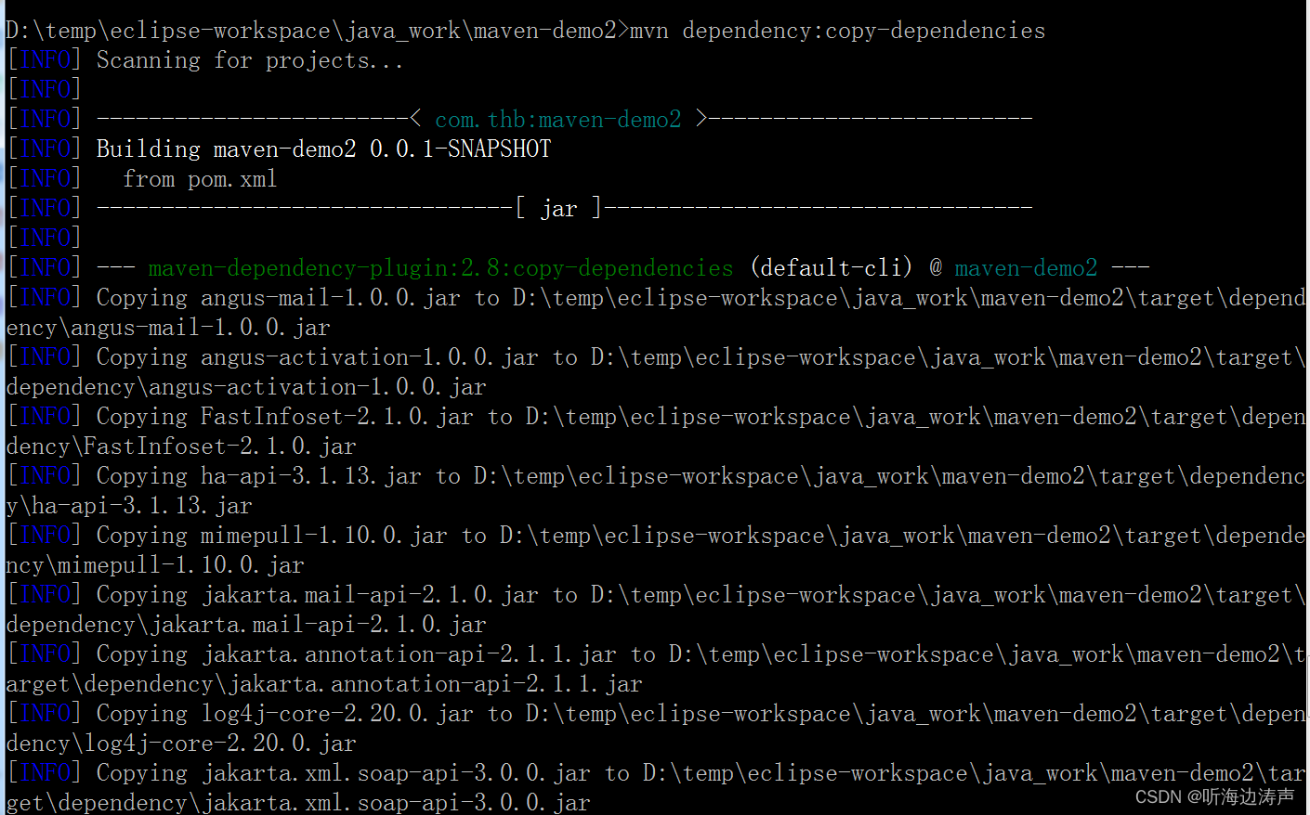Image resolution: width=1310 pixels, height=815 pixels.
Task: Click [INFO] tag before "Copying angus-mail"
Action: tap(45, 298)
